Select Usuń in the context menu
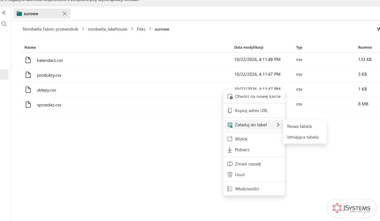Screen dimensions: 380x221 coord(254,175)
